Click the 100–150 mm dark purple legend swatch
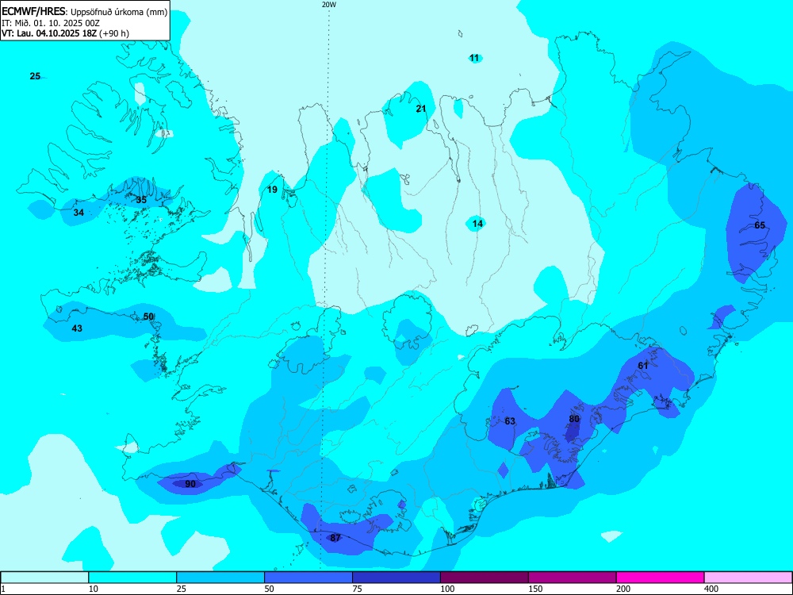Image resolution: width=793 pixels, height=595 pixels. 485,578
